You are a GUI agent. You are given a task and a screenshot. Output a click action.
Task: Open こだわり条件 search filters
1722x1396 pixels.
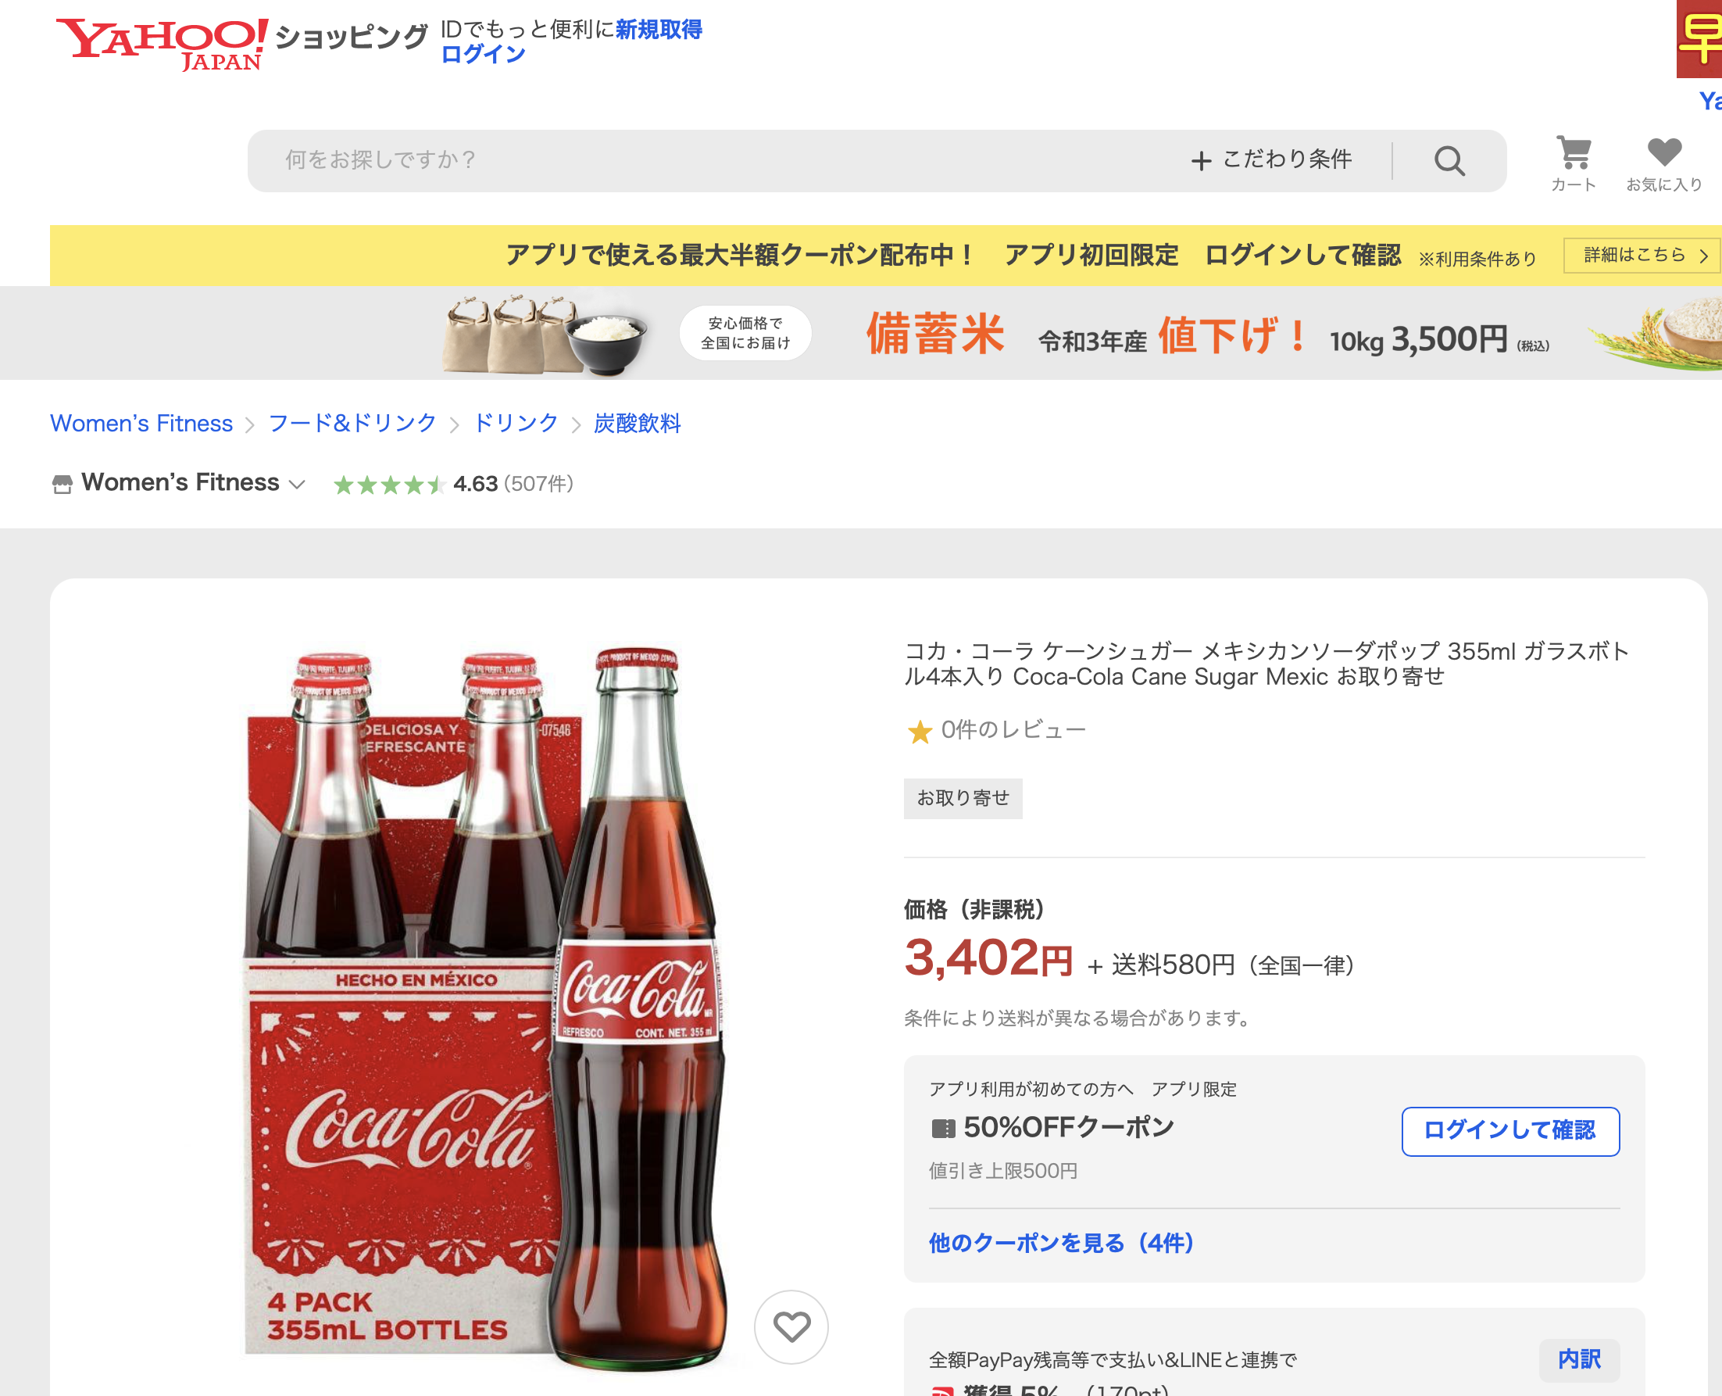pyautogui.click(x=1272, y=160)
